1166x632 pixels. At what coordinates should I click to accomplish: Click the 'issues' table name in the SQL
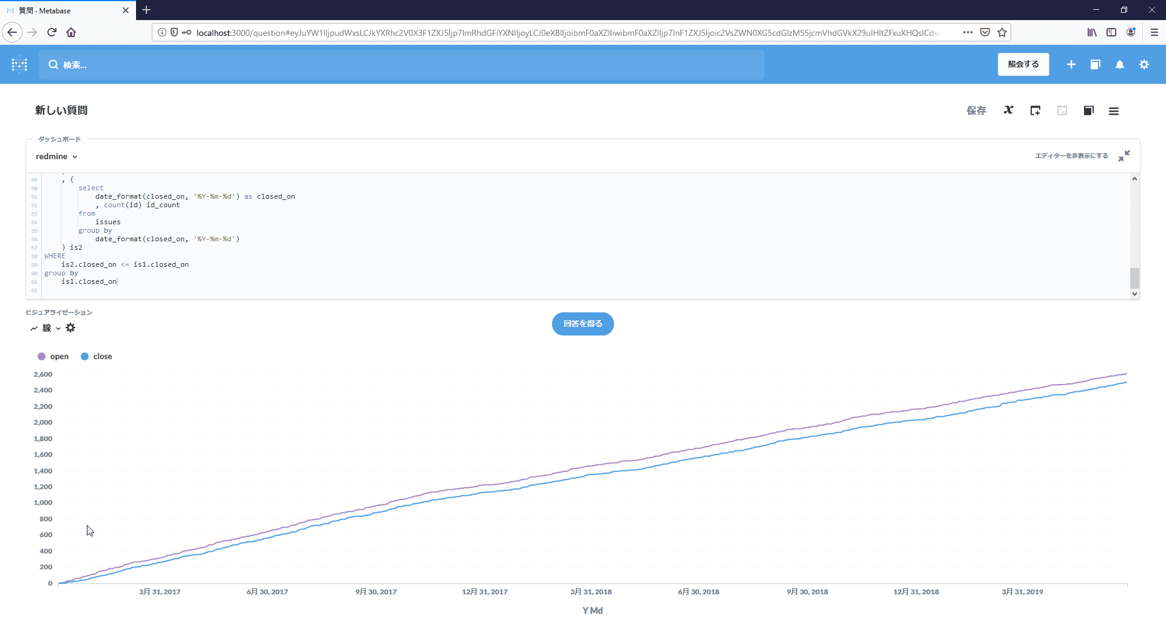pos(108,222)
